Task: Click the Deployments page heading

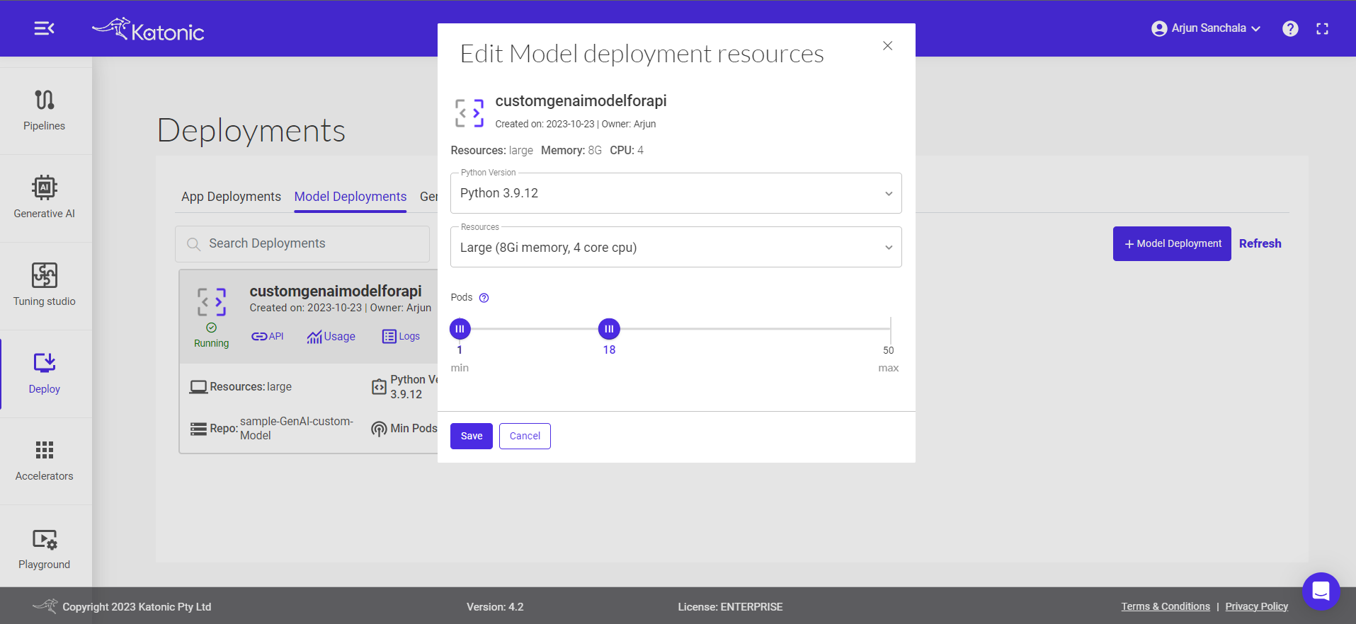Action: tap(251, 131)
